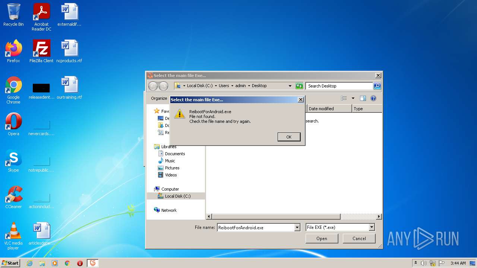Image resolution: width=477 pixels, height=268 pixels.
Task: Select the Google Chrome desktop icon
Action: 13,90
